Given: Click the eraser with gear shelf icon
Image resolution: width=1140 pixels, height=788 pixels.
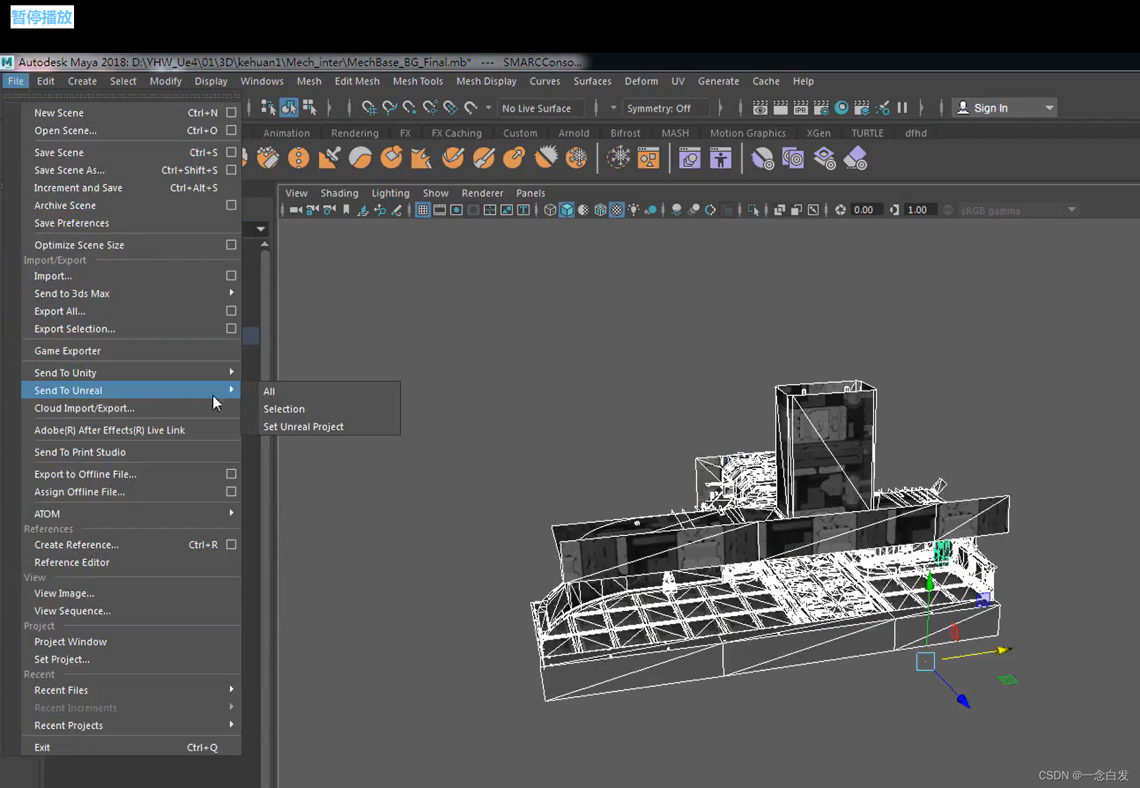Looking at the screenshot, I should coord(855,158).
